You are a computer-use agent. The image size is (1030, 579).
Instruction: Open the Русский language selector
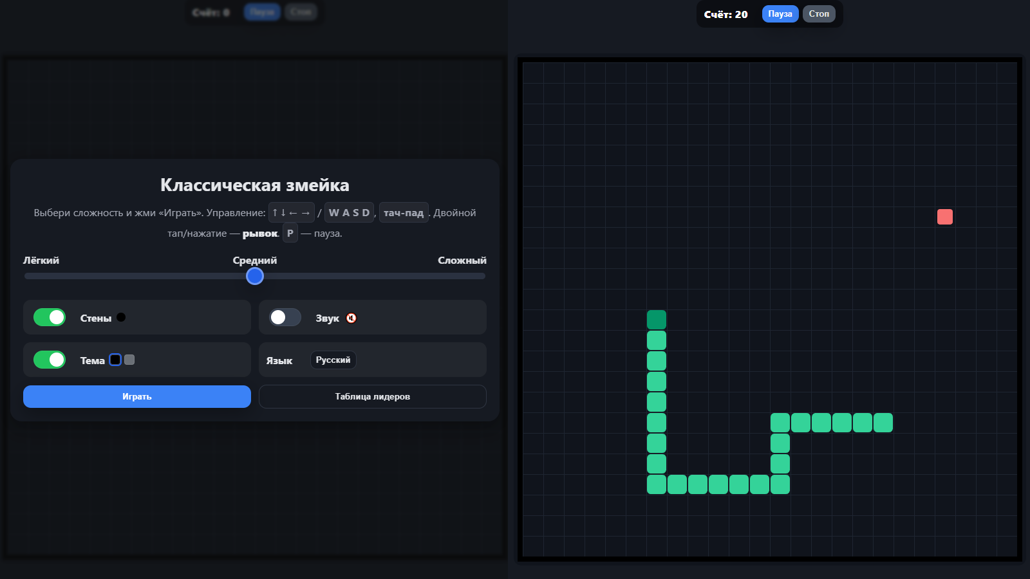[333, 360]
